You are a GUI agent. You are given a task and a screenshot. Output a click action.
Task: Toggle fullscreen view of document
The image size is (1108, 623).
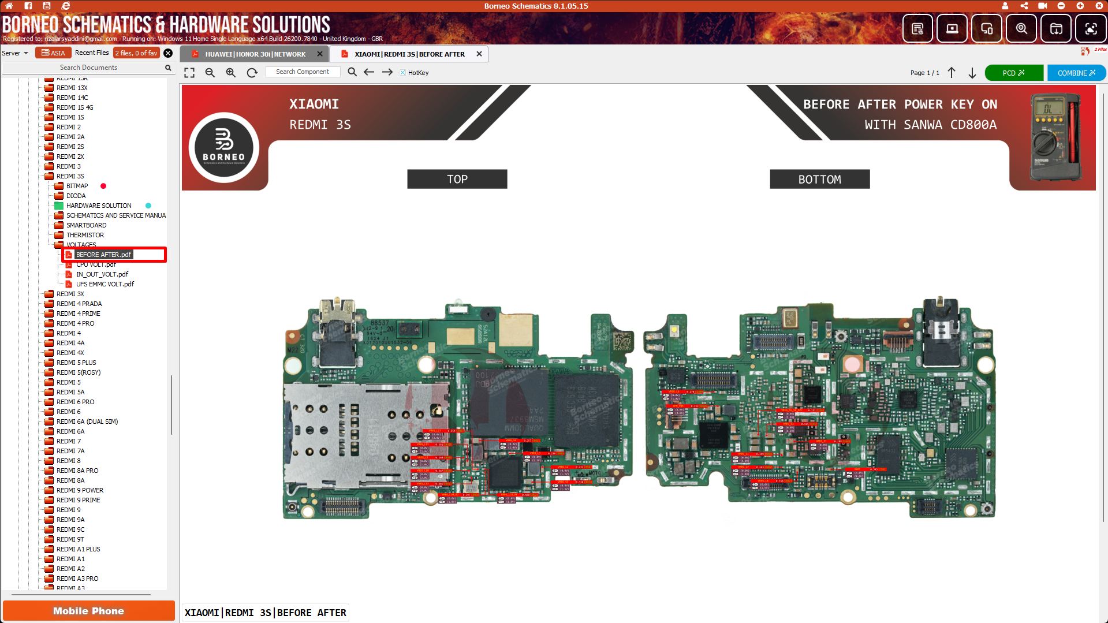click(x=189, y=73)
